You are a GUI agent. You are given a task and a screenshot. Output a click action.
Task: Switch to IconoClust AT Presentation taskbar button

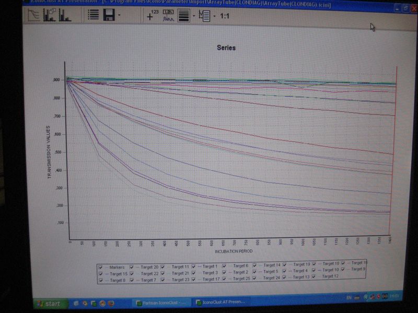click(x=220, y=302)
